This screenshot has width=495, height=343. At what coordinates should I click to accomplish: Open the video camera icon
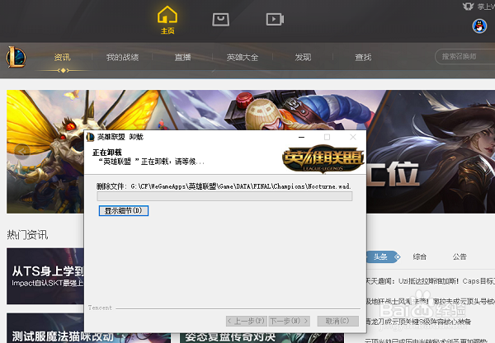coord(275,19)
